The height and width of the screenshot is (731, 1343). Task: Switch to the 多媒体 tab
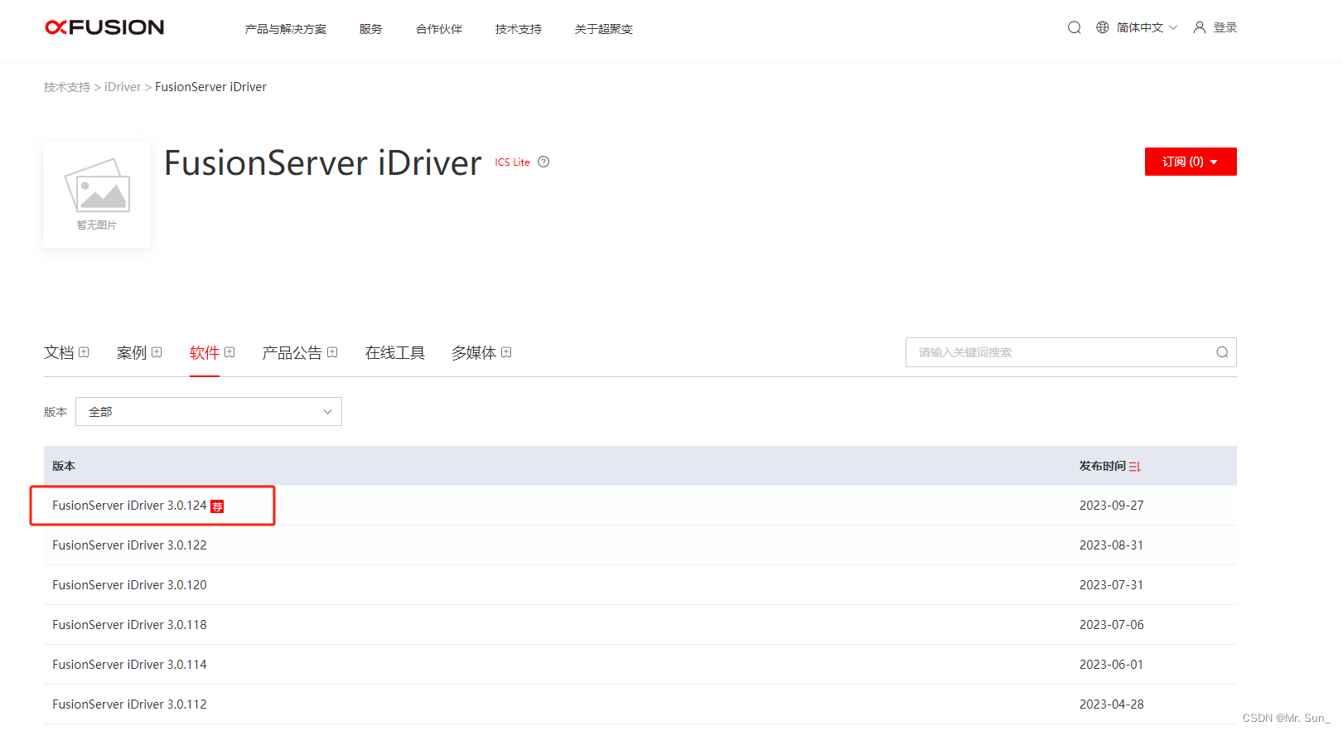(474, 352)
